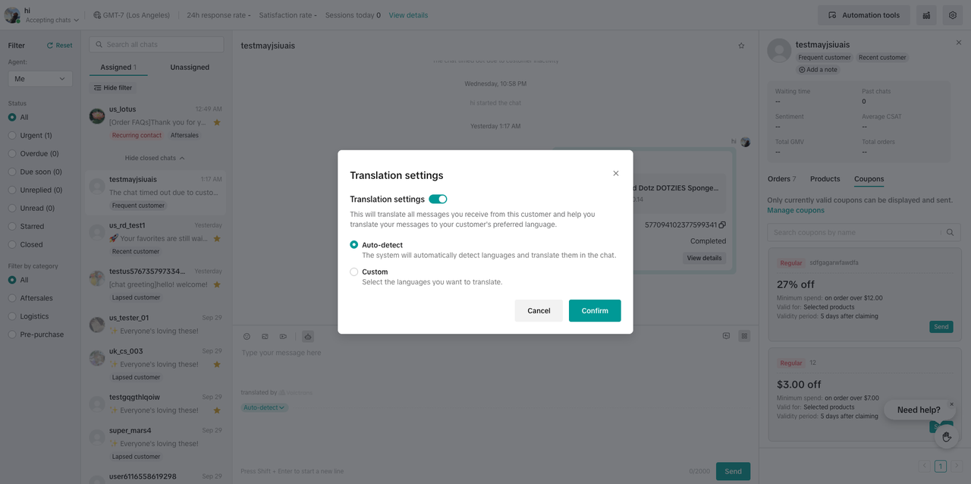Open the Products tab
Image resolution: width=971 pixels, height=484 pixels.
(x=825, y=179)
